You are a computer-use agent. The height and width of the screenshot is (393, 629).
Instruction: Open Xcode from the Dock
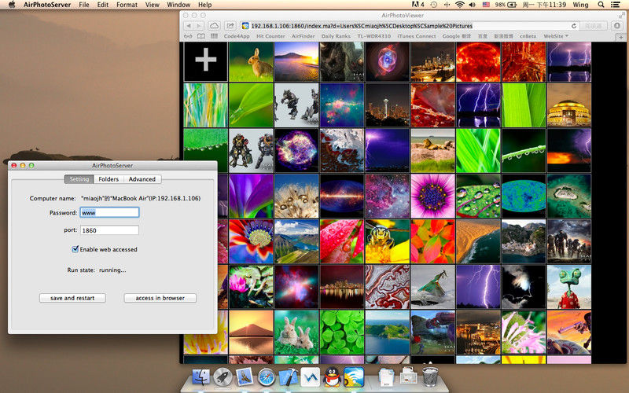point(288,377)
